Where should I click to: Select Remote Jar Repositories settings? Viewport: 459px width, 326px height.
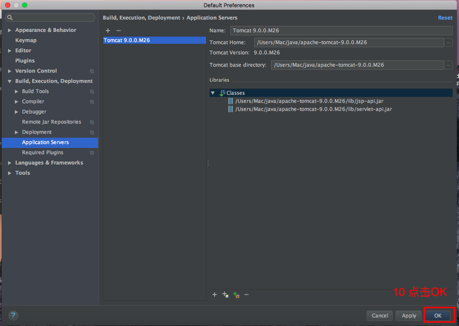[x=51, y=122]
